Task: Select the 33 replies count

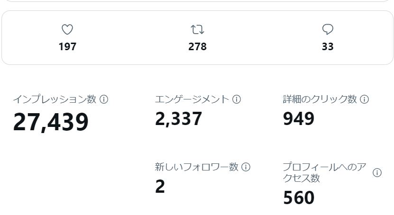Action: coord(328,47)
